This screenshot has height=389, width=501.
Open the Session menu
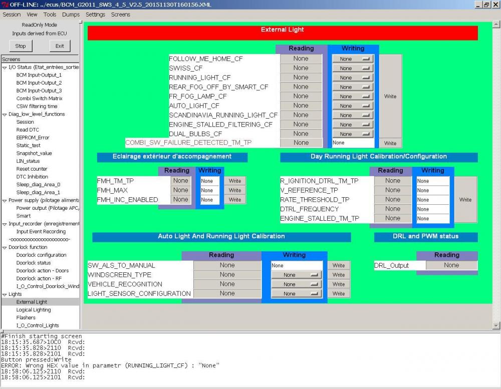tap(12, 15)
